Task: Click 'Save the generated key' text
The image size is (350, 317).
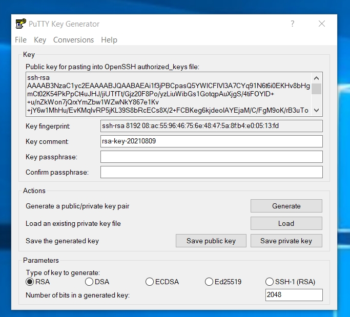Action: tap(62, 241)
